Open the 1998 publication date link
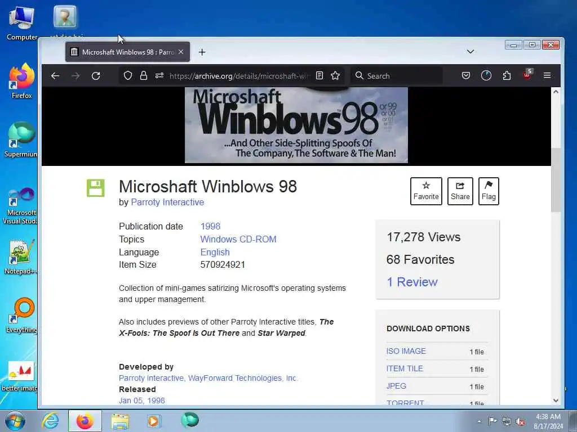 211,226
